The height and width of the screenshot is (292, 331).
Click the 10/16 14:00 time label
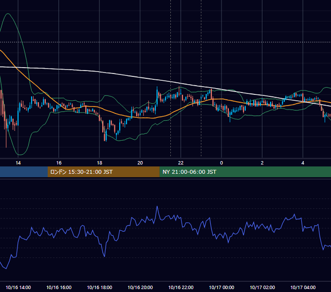[x=18, y=287]
